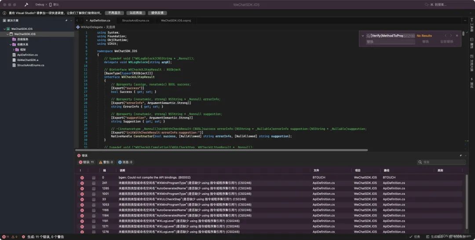Click the build hammer icon in toolbar
475x240 pixels.
(26, 4)
